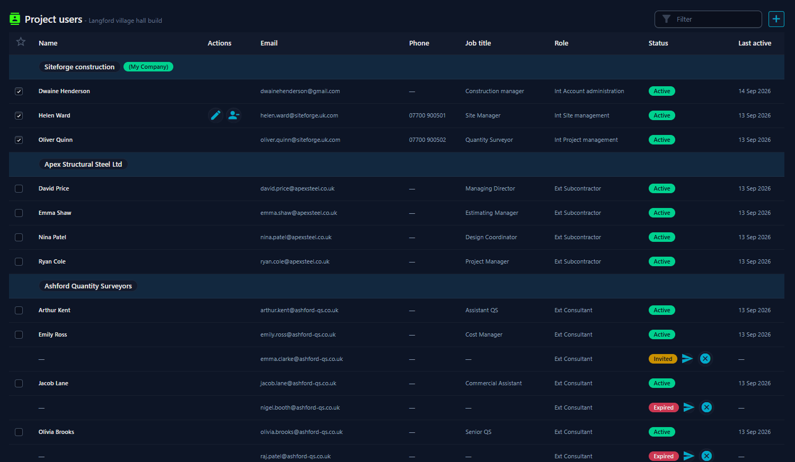Uncheck Dwaine Henderson's checkbox
795x462 pixels.
point(19,92)
